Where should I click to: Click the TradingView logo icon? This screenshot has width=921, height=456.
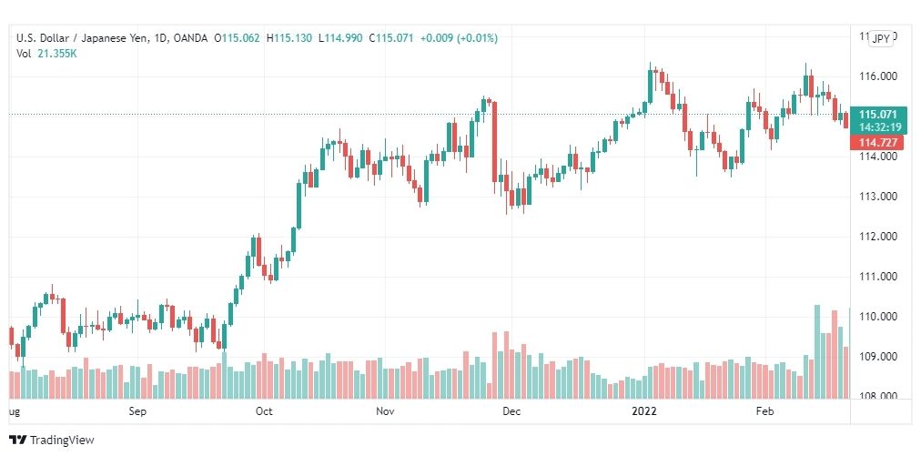coord(18,440)
